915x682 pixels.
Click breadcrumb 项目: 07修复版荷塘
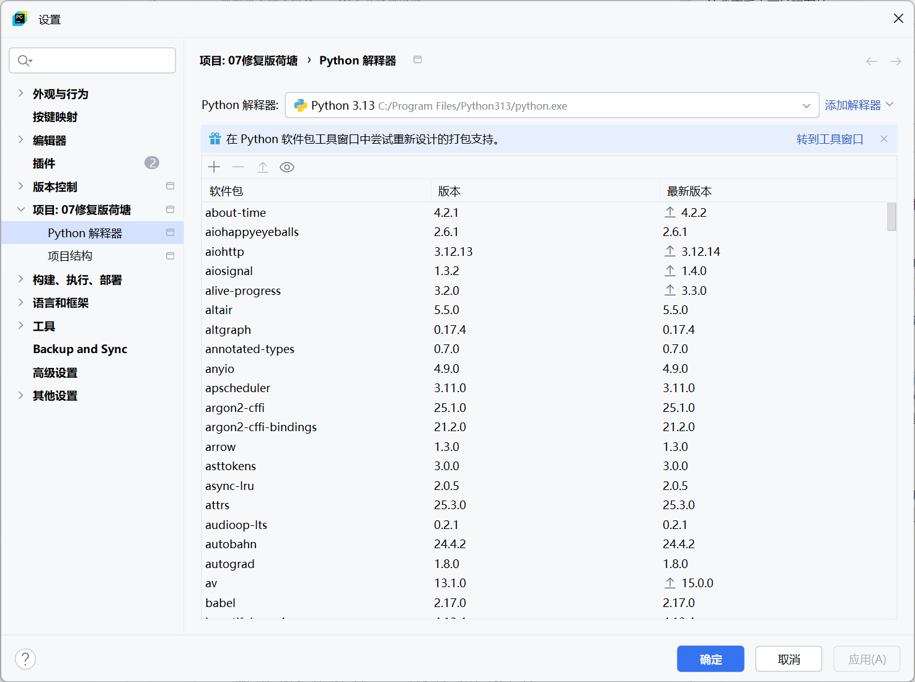coord(248,61)
